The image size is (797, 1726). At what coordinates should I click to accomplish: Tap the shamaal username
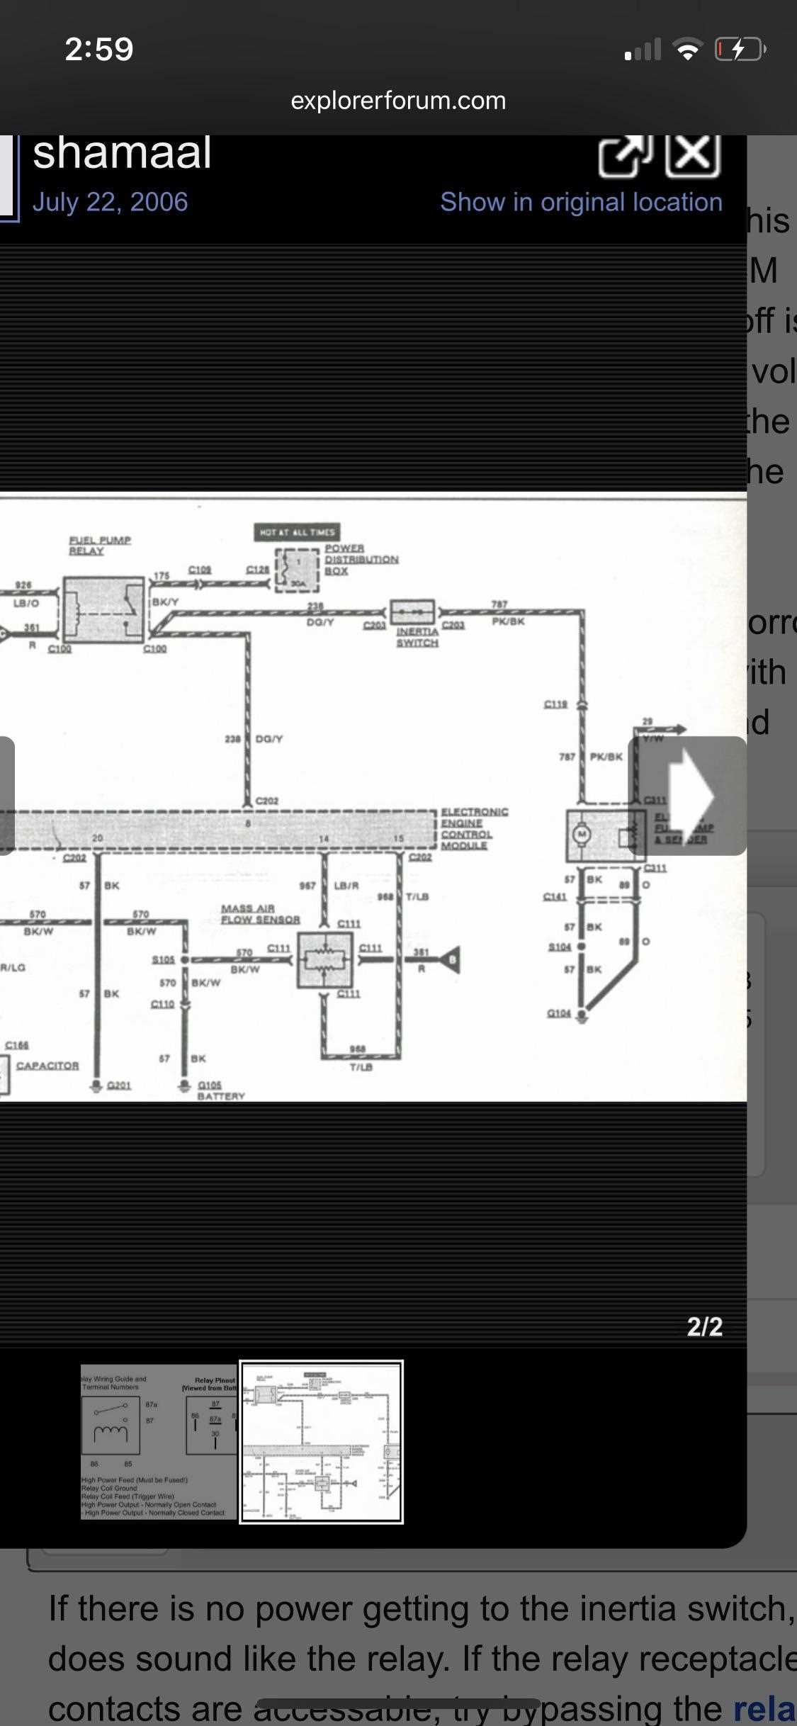(122, 152)
